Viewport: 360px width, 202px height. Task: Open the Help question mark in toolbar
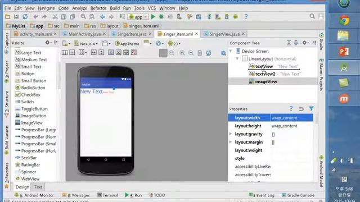tap(246, 16)
